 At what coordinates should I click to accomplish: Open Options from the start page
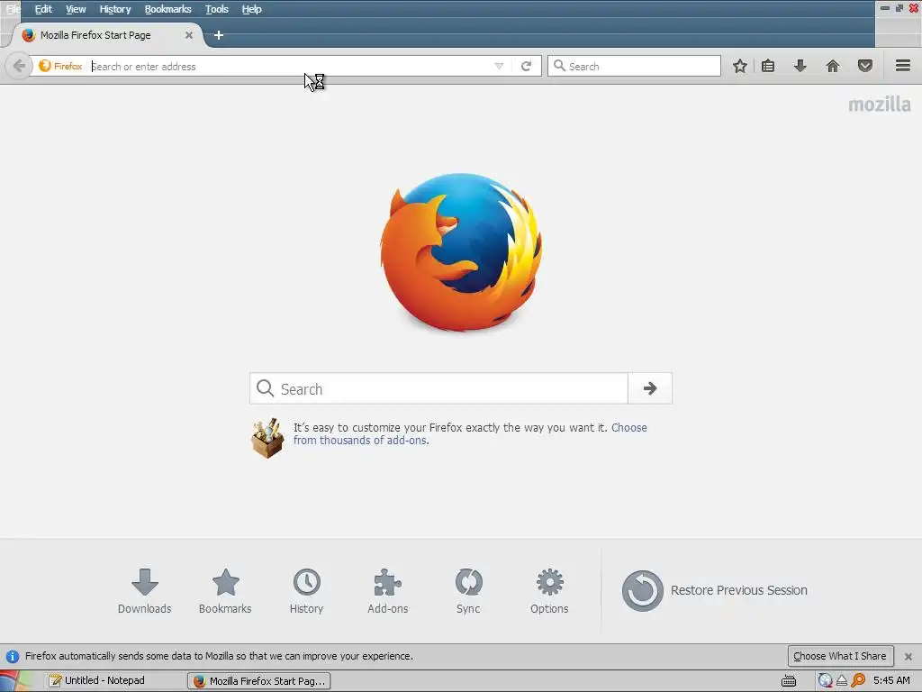pyautogui.click(x=549, y=591)
